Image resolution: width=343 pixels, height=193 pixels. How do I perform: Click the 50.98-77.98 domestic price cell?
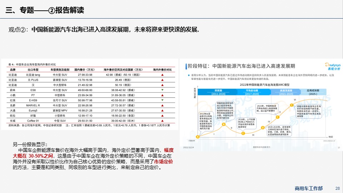85,100
